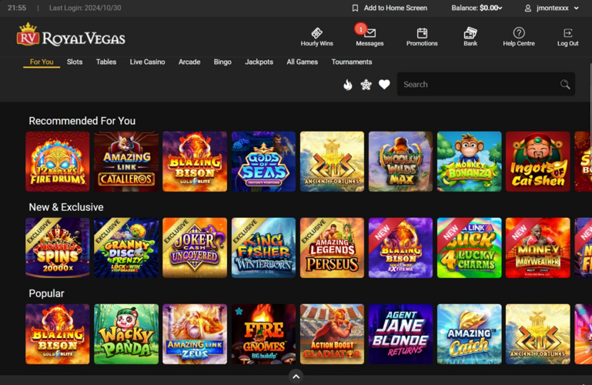Open the jmontexxx account dropdown arrow
The width and height of the screenshot is (592, 385).
(576, 8)
